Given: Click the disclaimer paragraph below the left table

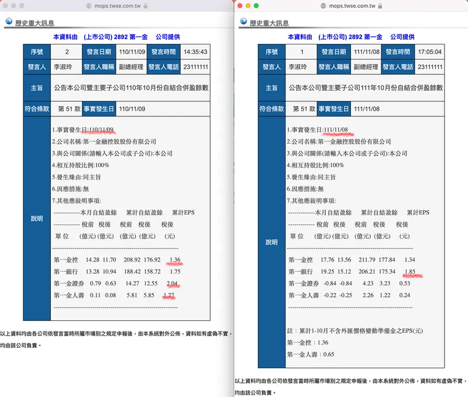Looking at the screenshot, I should [116, 340].
